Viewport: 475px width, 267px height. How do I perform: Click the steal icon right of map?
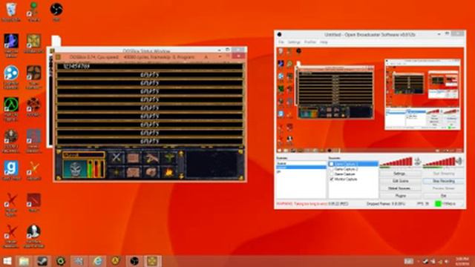click(151, 158)
